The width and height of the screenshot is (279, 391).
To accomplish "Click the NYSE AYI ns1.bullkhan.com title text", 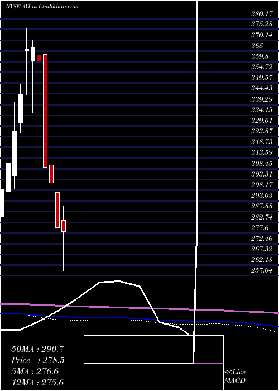I will click(42, 6).
